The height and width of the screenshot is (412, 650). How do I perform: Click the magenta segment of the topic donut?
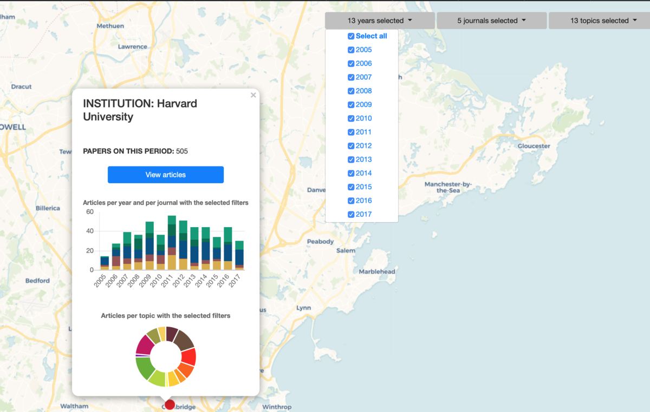144,344
